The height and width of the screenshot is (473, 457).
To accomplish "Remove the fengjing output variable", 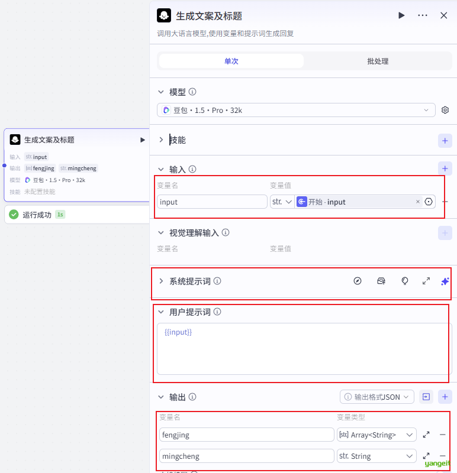I will click(x=442, y=435).
